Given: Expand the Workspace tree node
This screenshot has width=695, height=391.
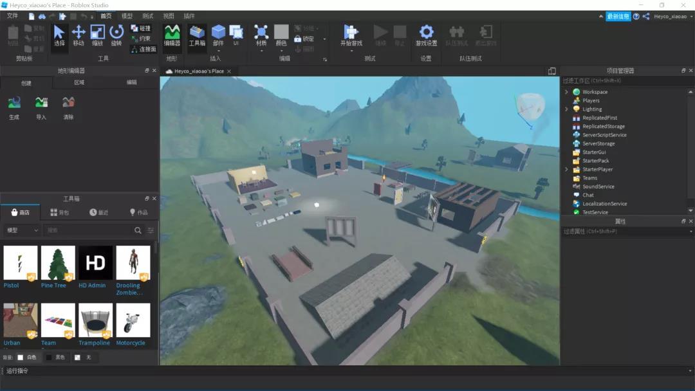Looking at the screenshot, I should click(x=566, y=92).
